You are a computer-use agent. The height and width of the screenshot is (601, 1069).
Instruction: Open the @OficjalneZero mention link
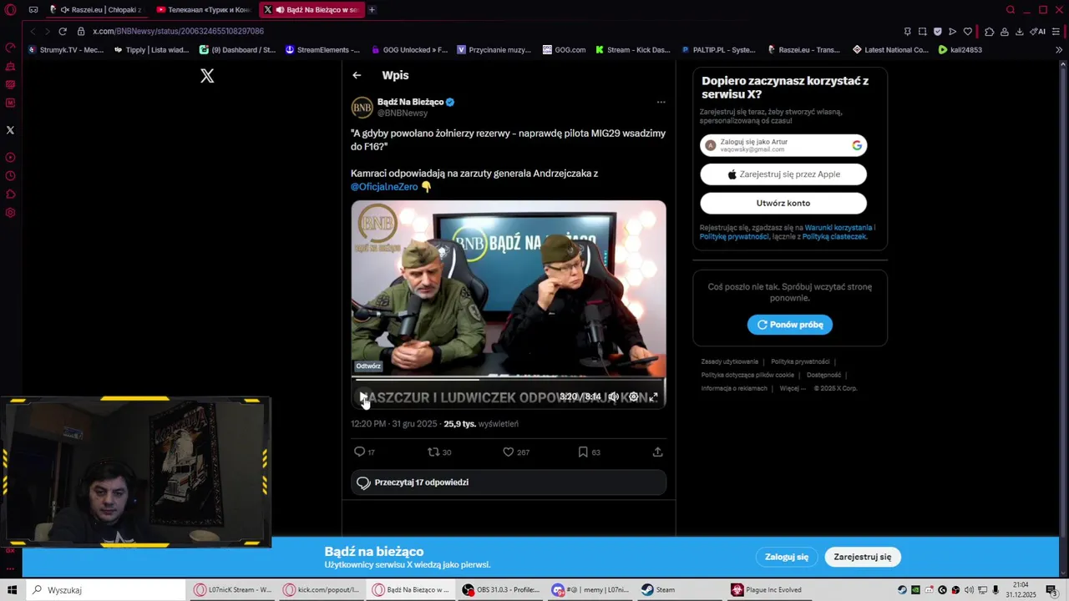[x=384, y=187]
